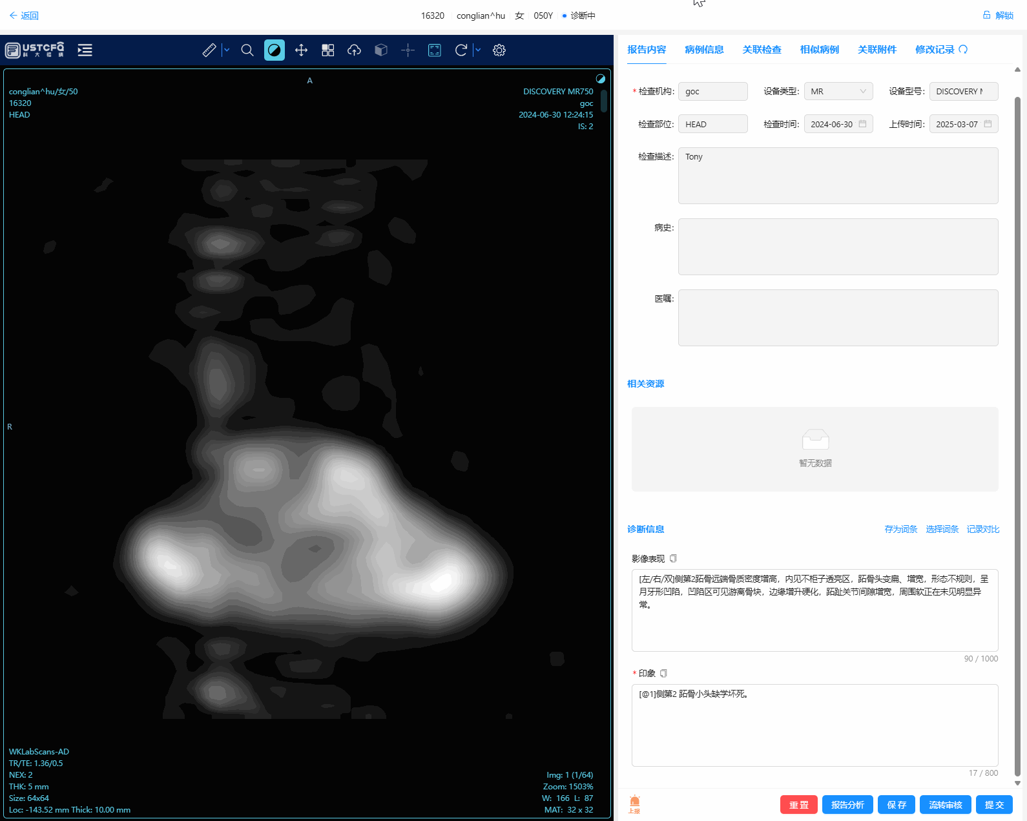The image size is (1027, 821).
Task: Open the layout grid tool
Action: 328,50
